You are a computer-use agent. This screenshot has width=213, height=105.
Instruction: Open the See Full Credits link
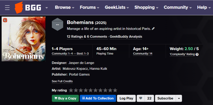[62, 81]
